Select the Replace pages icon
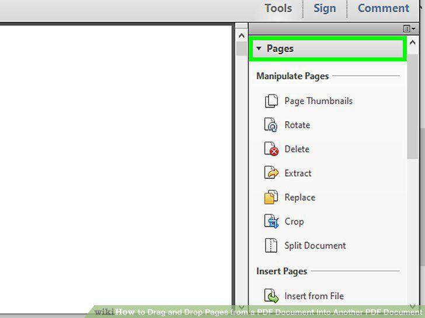This screenshot has width=425, height=318. (x=271, y=197)
